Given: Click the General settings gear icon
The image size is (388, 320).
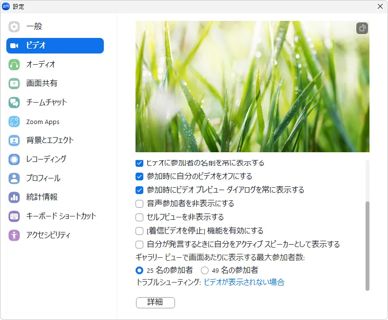Looking at the screenshot, I should click(14, 27).
